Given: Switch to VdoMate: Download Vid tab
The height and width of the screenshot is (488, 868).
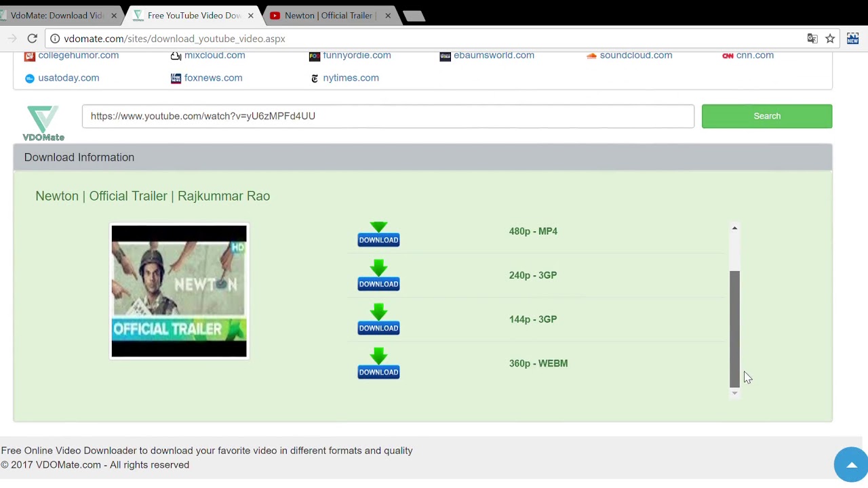Looking at the screenshot, I should [57, 16].
